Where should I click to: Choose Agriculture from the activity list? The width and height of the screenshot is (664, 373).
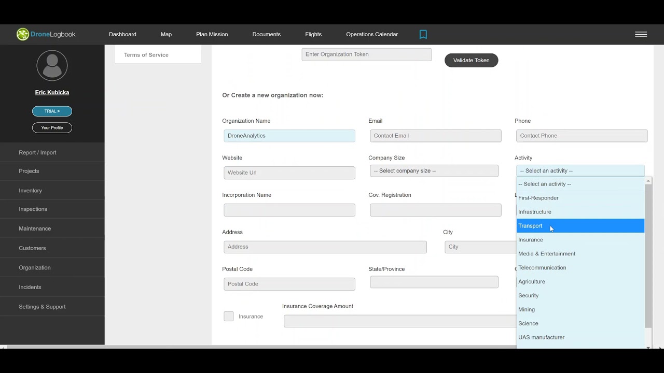(580, 282)
